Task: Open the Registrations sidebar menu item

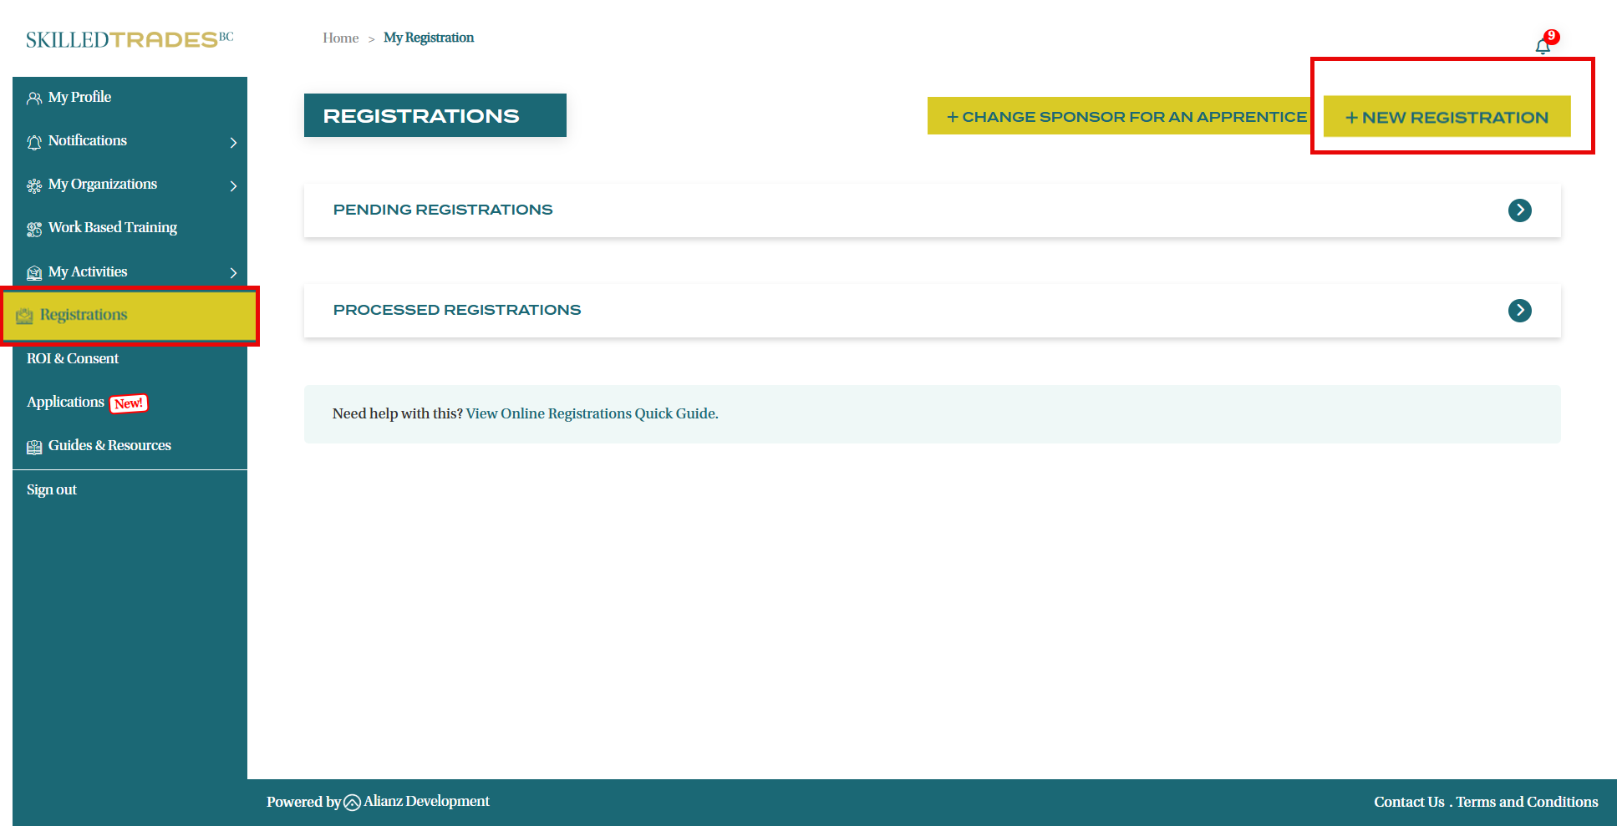Action: [x=84, y=315]
